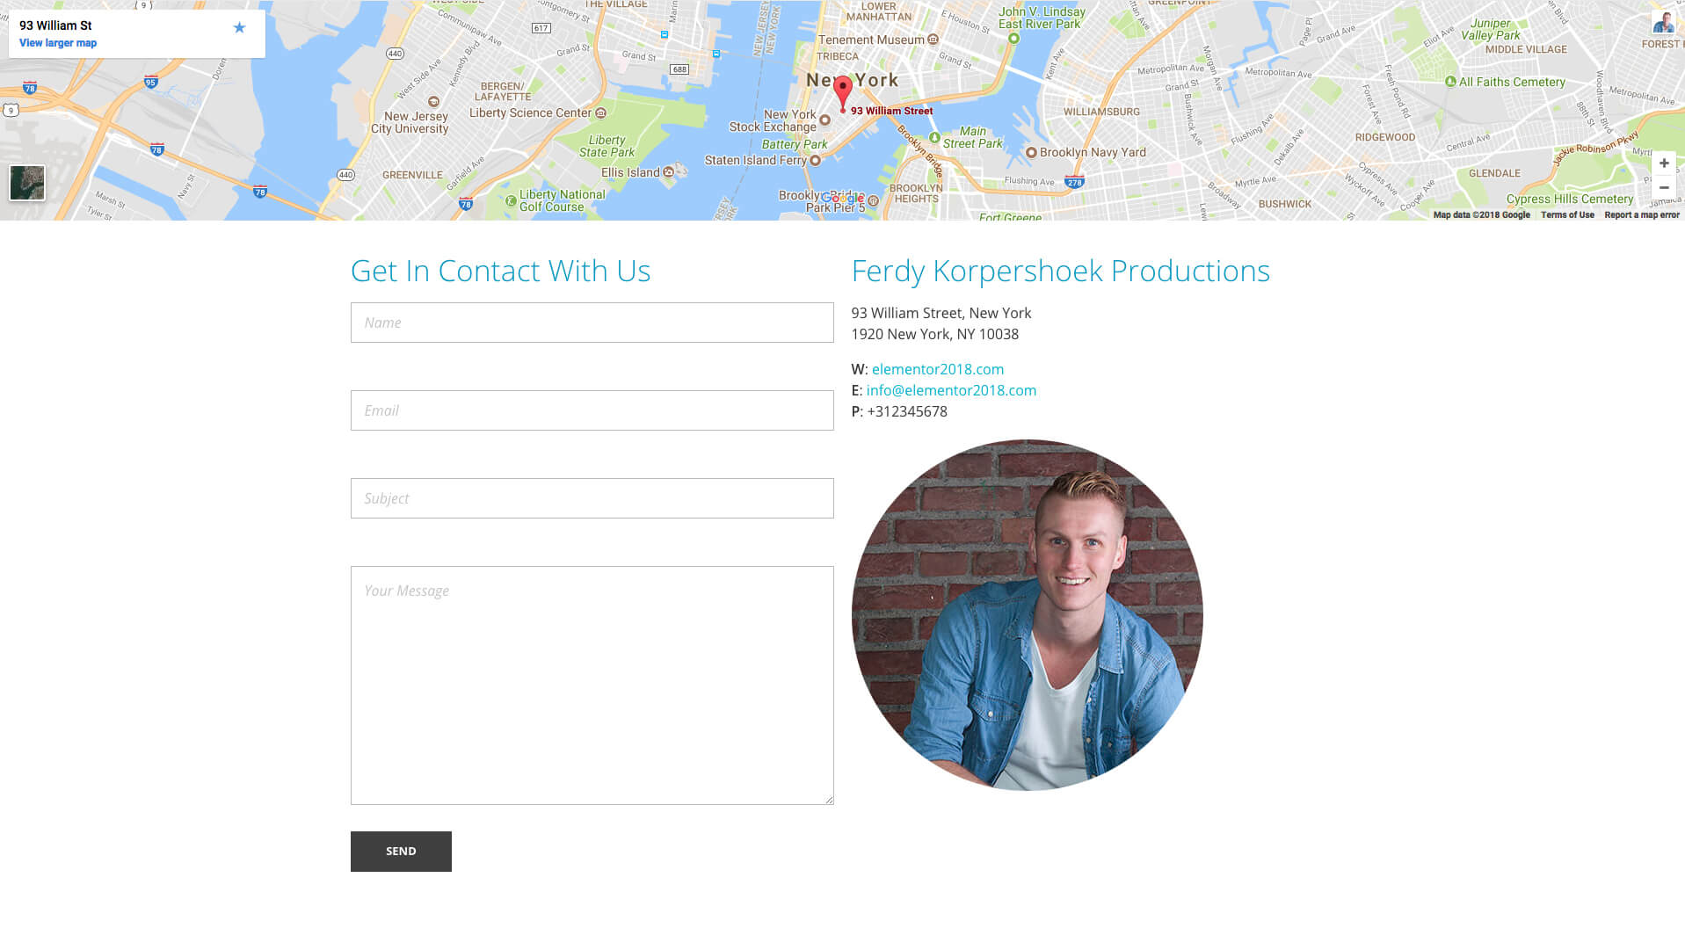Viewport: 1685px width, 950px height.
Task: Click the All Faiths Cemetery marker
Action: 1450,82
